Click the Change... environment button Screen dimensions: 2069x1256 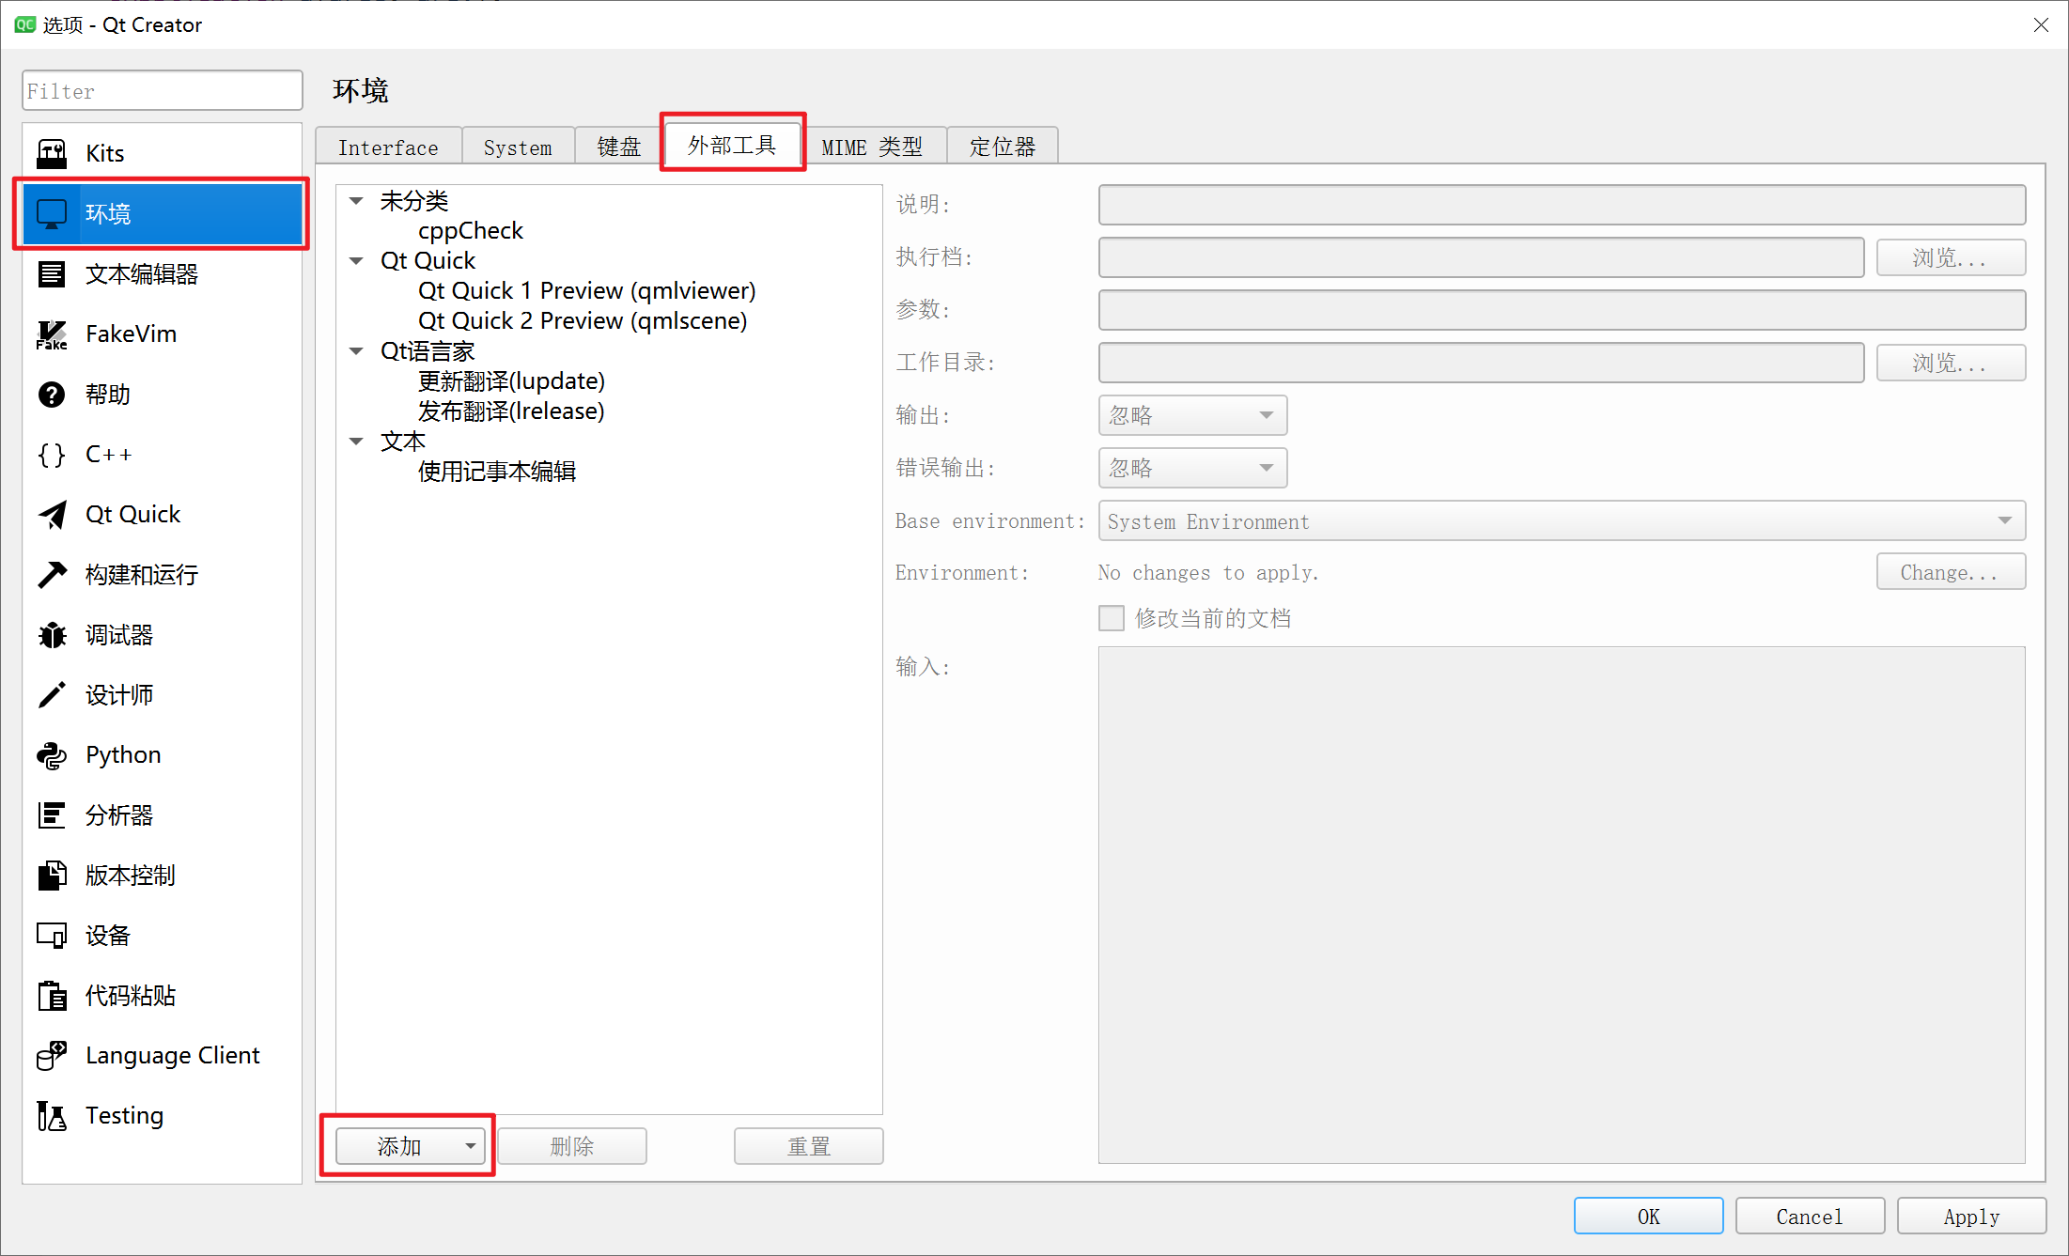pyautogui.click(x=1951, y=572)
